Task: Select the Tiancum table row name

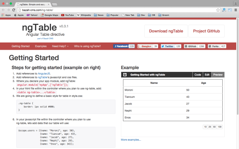Action: click(x=130, y=97)
